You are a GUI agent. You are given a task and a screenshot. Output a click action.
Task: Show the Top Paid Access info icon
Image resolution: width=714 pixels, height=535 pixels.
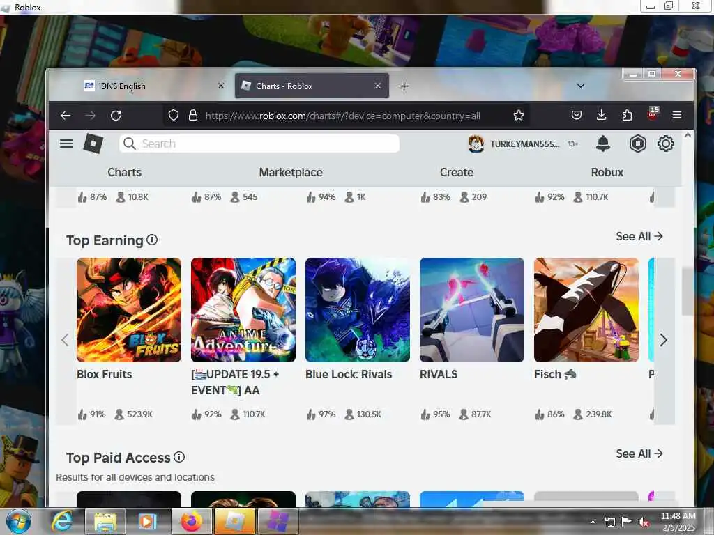click(x=179, y=457)
